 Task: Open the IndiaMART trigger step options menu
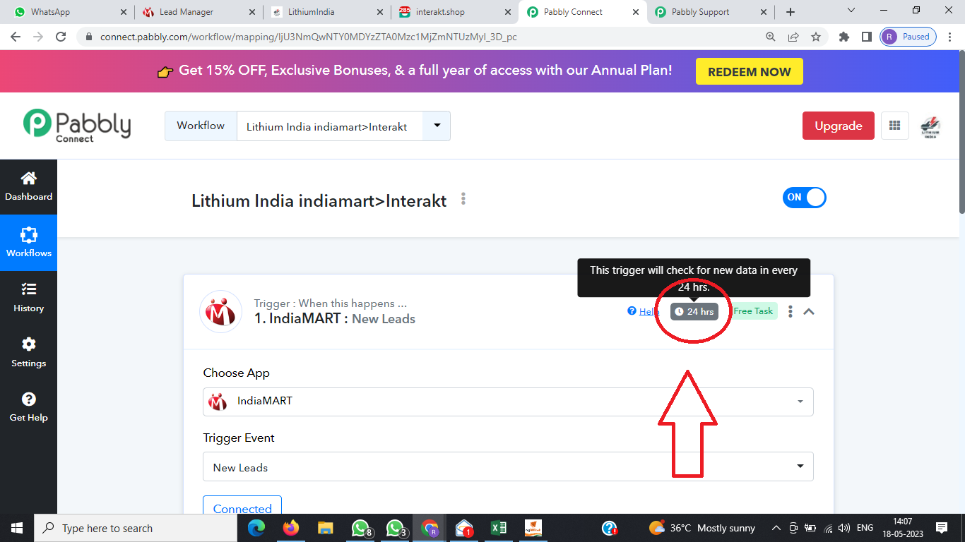(791, 311)
